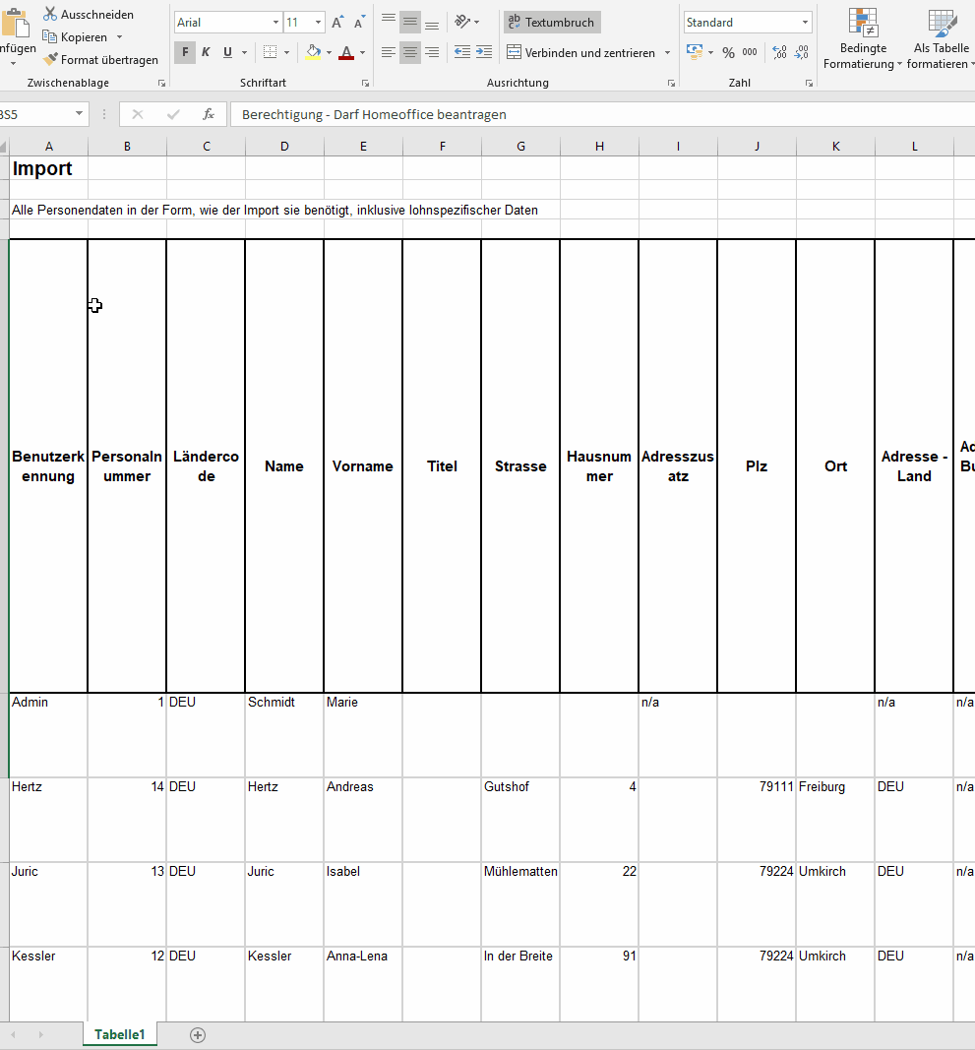This screenshot has height=1050, width=975.
Task: Open the Arial font name dropdown
Action: click(x=275, y=22)
